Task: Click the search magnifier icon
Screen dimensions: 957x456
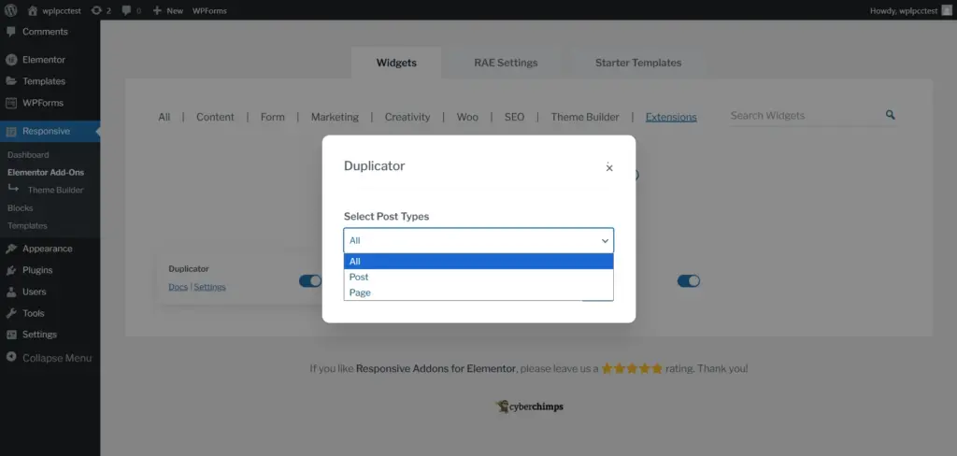Action: pos(890,115)
